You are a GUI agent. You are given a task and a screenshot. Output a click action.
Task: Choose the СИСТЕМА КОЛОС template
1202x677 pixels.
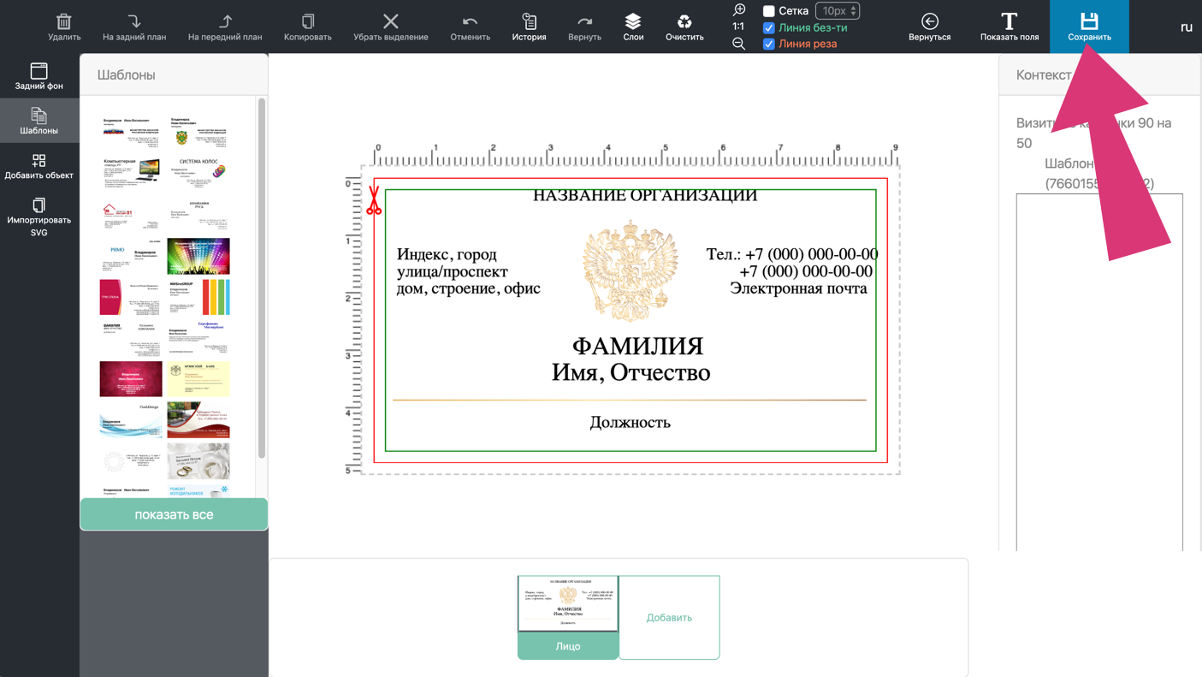[198, 174]
